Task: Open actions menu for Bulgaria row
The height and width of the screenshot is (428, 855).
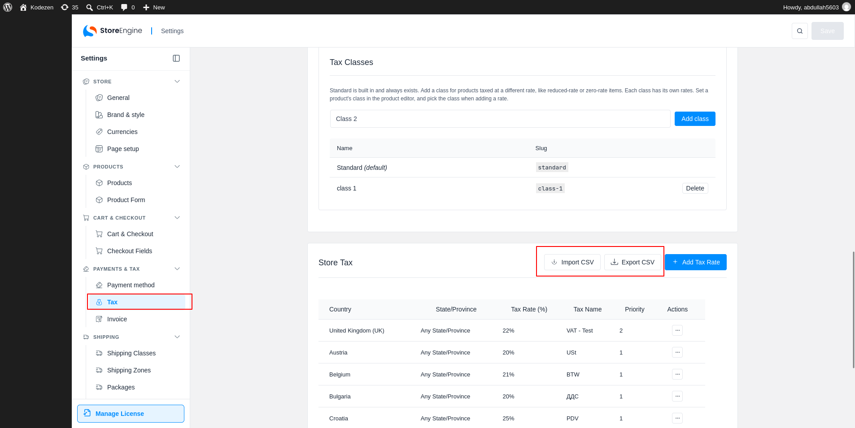Action: coord(677,396)
